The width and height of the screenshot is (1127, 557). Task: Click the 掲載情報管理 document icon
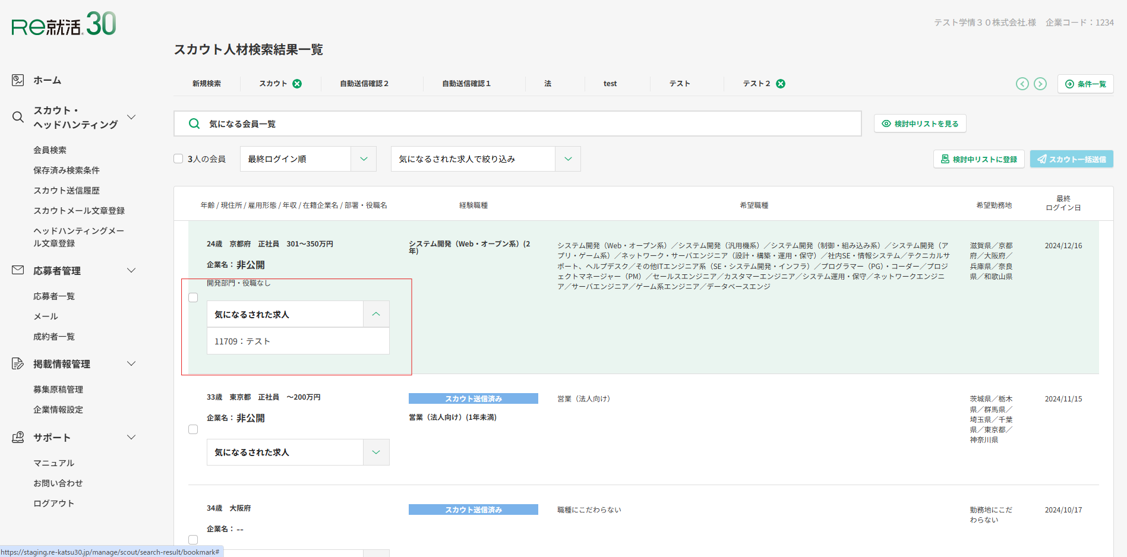(18, 363)
